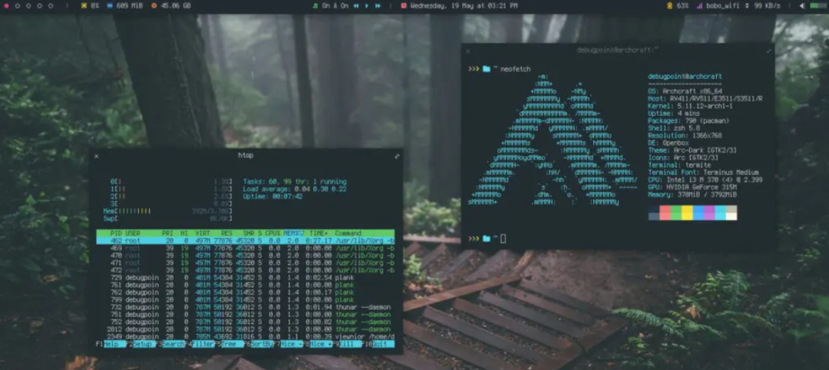This screenshot has height=370, width=829.
Task: Open htop F2 Setup
Action: 140,344
